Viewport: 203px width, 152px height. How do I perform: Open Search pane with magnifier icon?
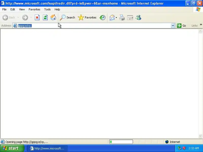[x=62, y=17]
